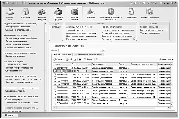
Task: Click the M+ memory button in title bar
Action: [152, 3]
